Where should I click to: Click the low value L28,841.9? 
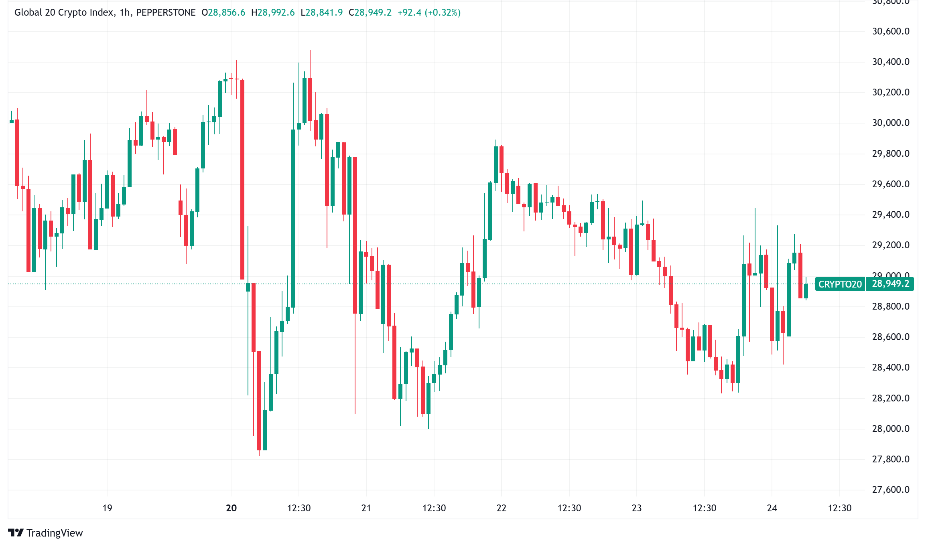(x=321, y=12)
